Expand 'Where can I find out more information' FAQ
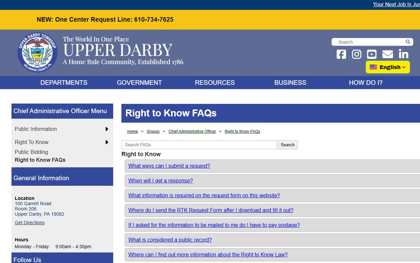 click(x=208, y=255)
